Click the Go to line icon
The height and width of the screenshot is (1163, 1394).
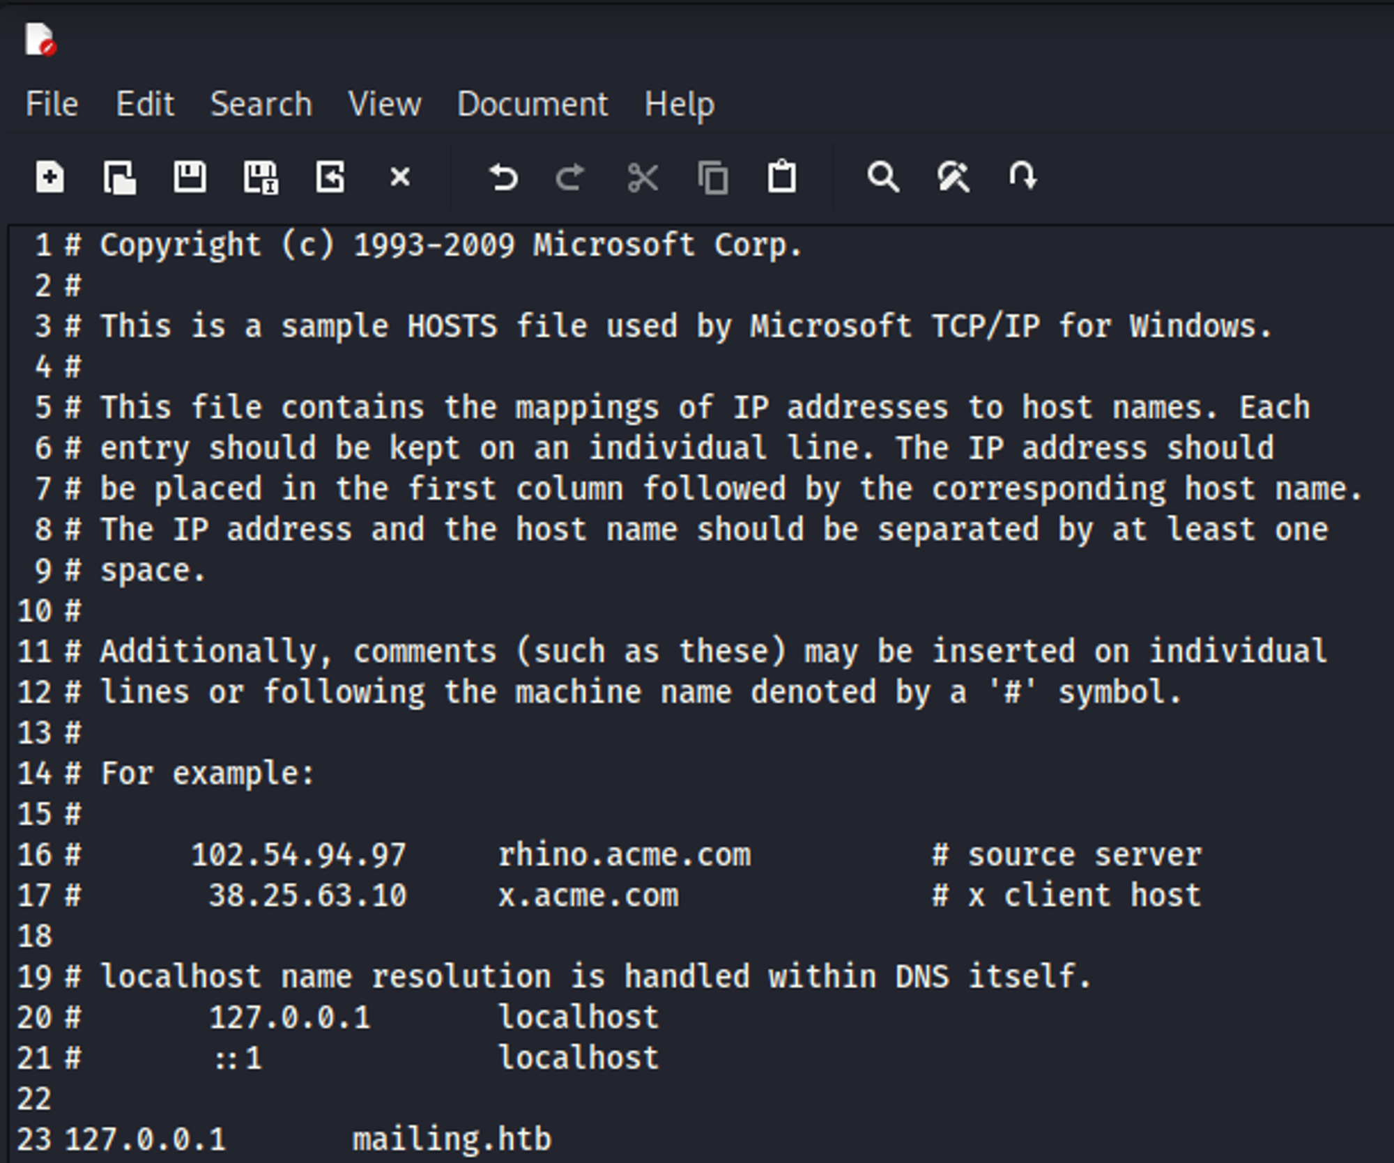click(x=1022, y=177)
